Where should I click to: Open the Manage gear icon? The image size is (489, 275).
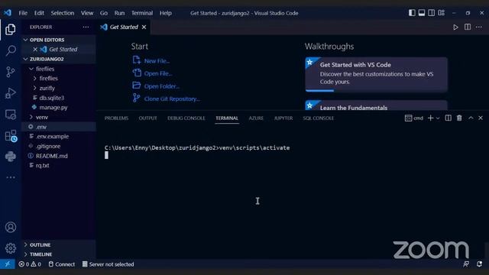point(11,248)
